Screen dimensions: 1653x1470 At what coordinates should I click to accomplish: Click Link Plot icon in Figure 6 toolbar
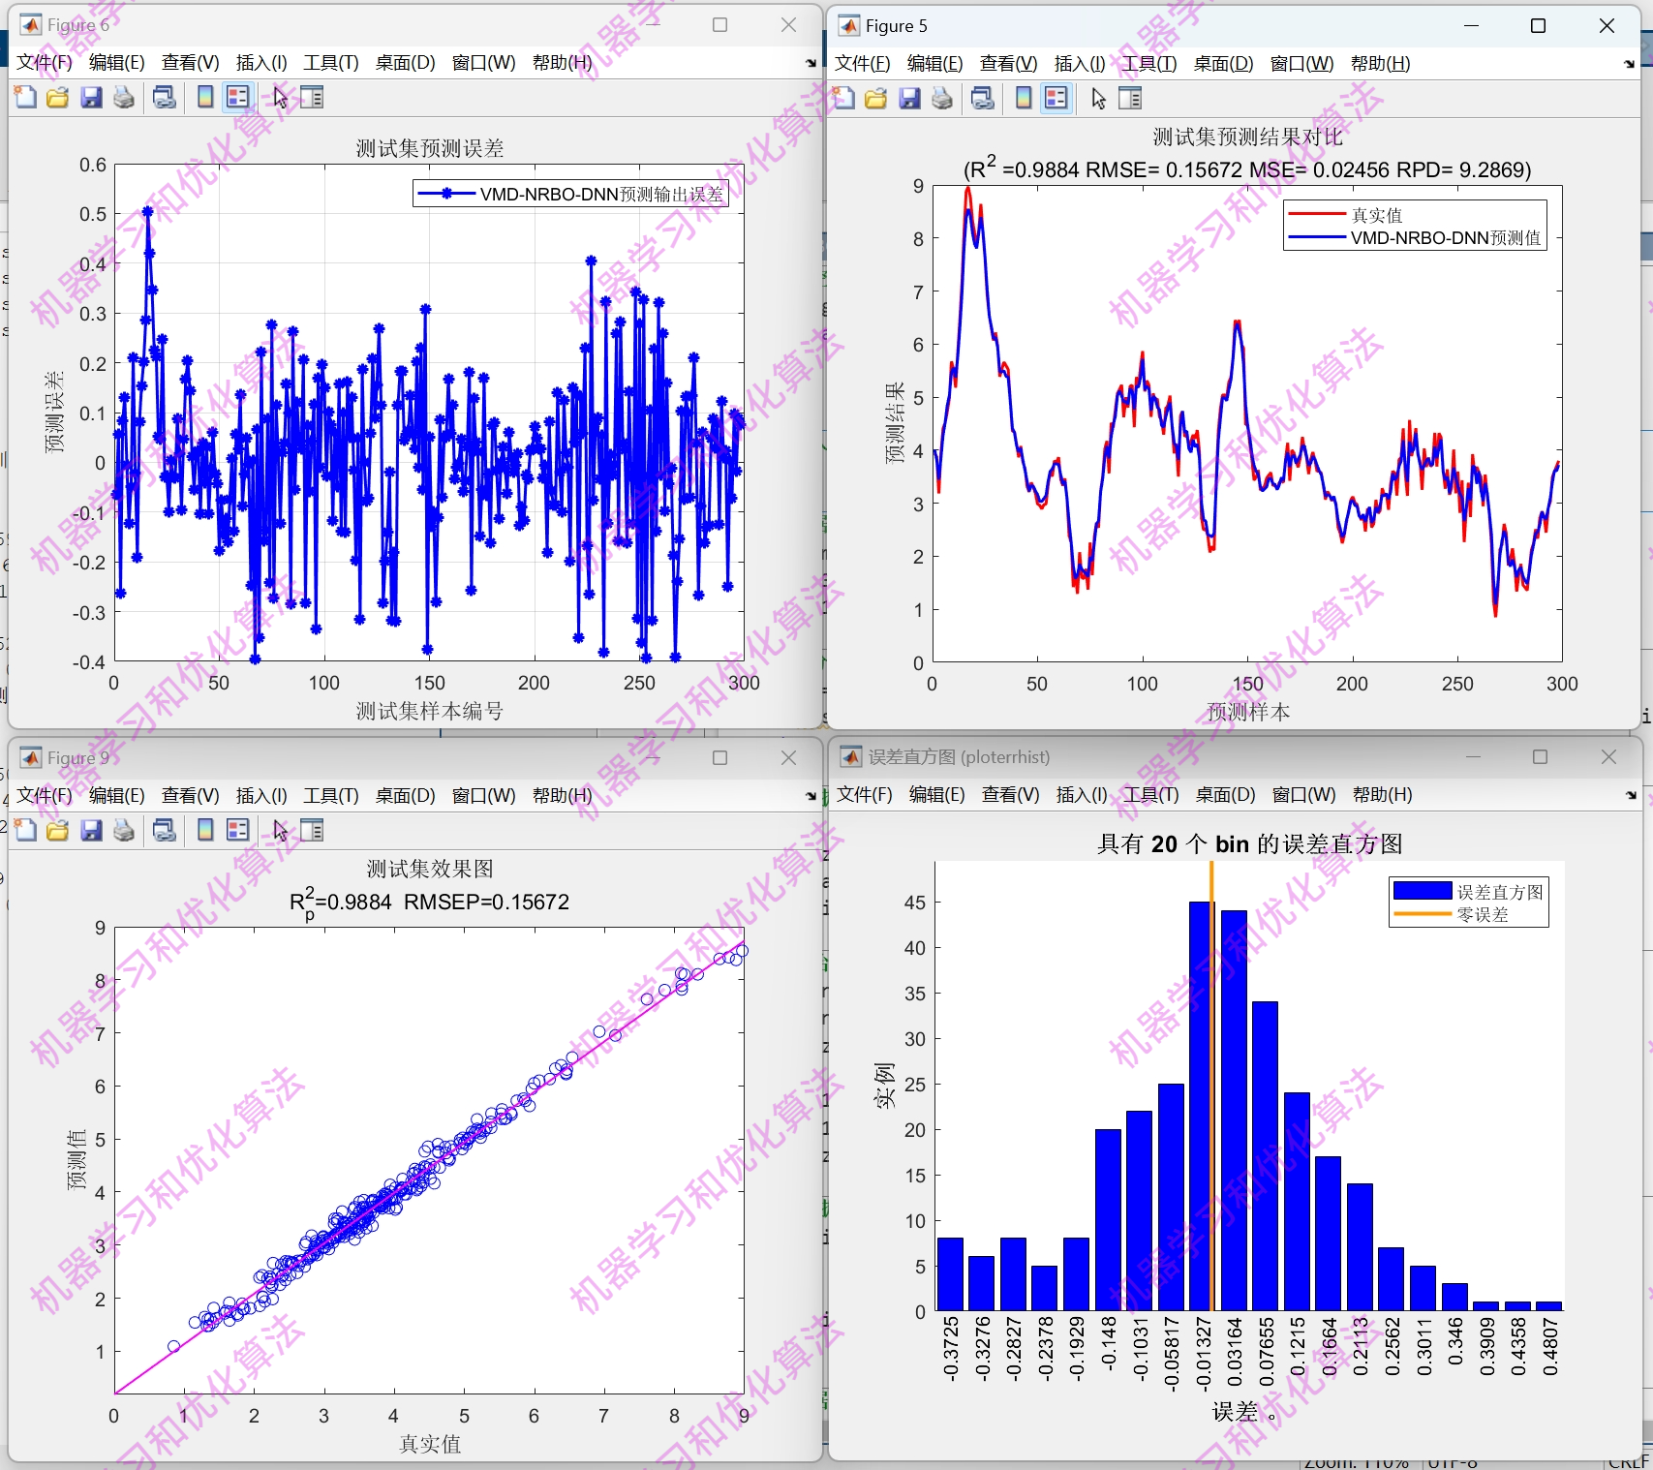[165, 97]
